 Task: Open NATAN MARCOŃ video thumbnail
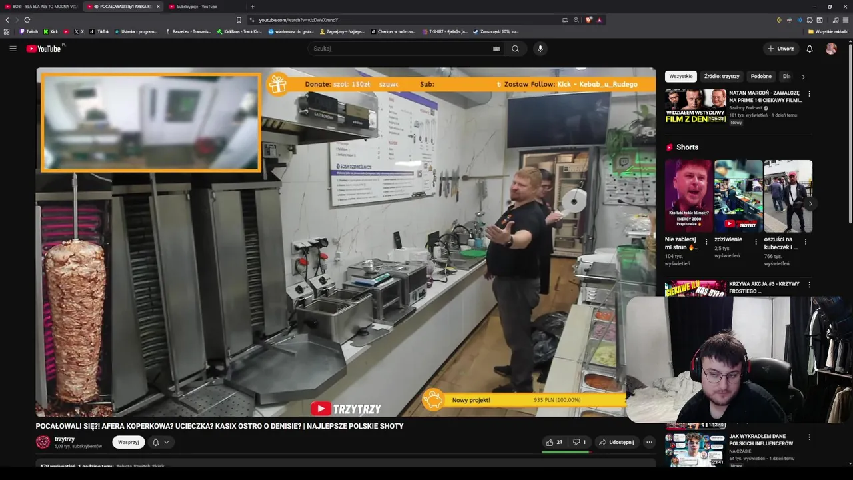click(695, 107)
